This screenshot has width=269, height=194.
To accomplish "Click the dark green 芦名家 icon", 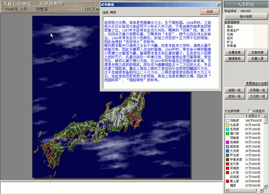I will tap(227, 155).
